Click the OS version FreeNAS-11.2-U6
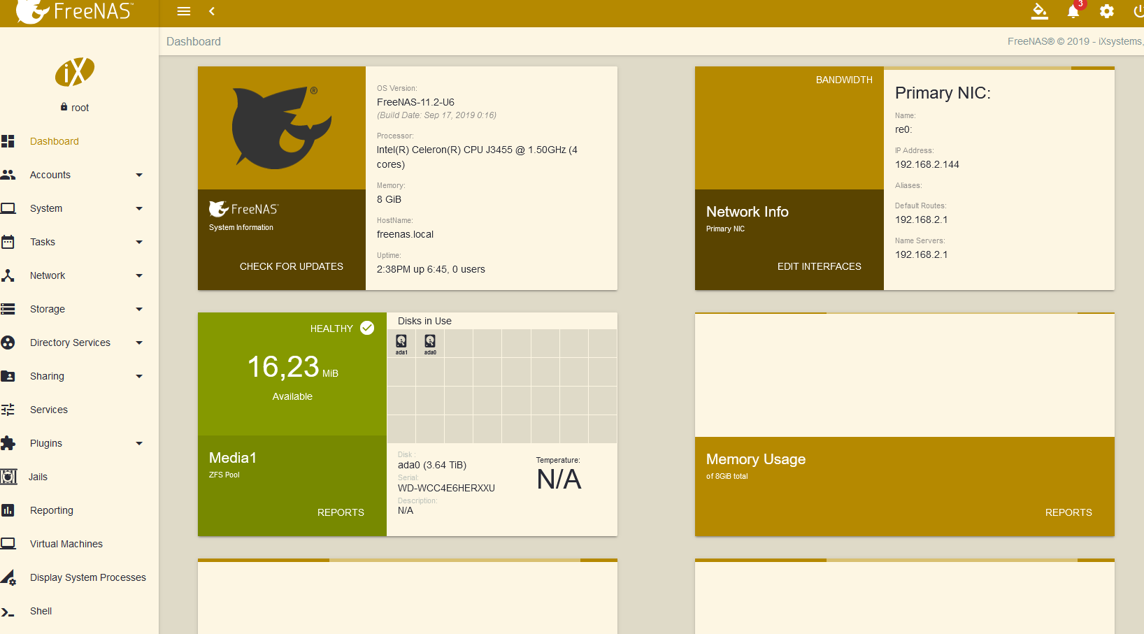Viewport: 1144px width, 634px height. [415, 102]
